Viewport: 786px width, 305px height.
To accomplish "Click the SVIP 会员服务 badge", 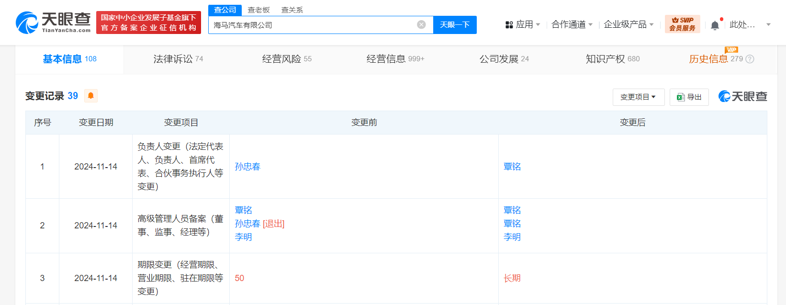I will point(682,24).
